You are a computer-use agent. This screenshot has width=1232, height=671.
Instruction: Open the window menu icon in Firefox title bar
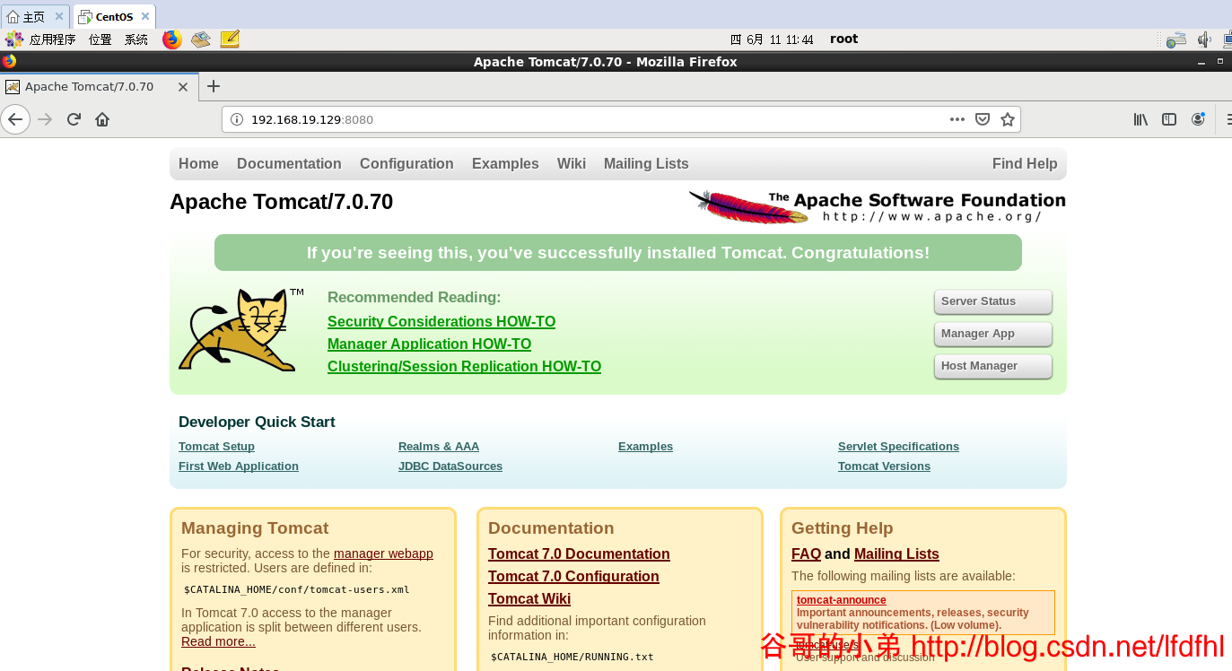pyautogui.click(x=9, y=62)
